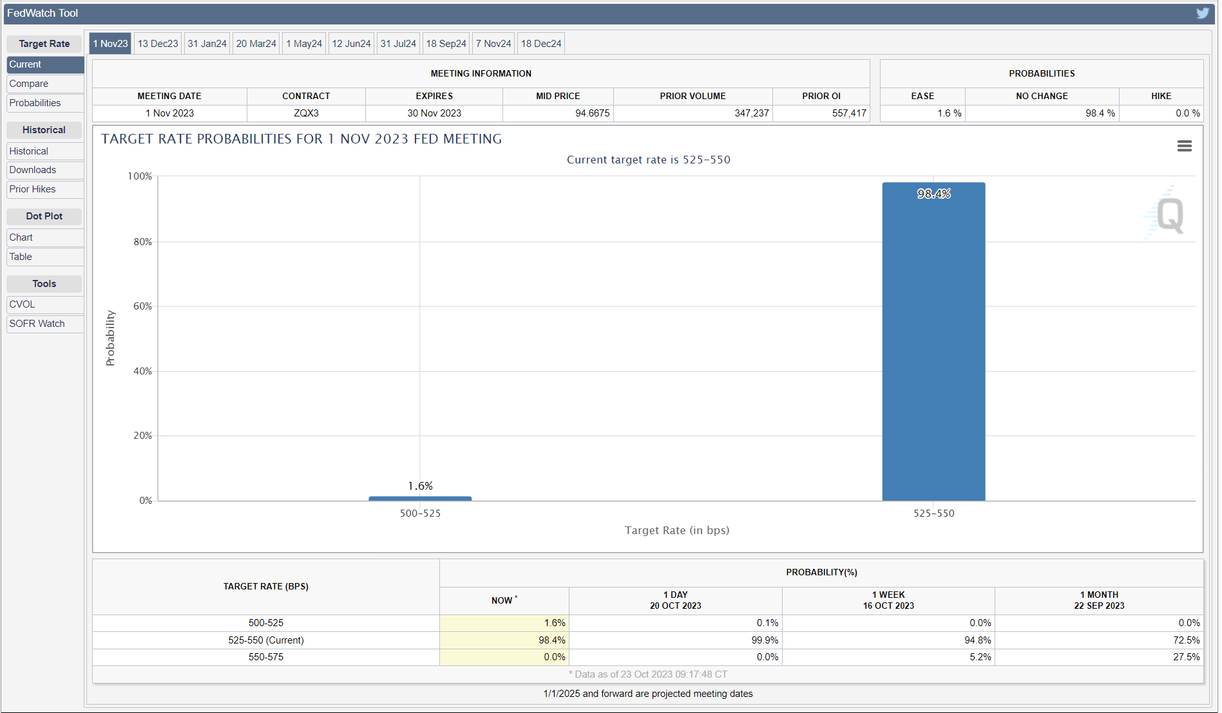Open the chart hamburger context menu
The height and width of the screenshot is (713, 1222).
pos(1184,146)
